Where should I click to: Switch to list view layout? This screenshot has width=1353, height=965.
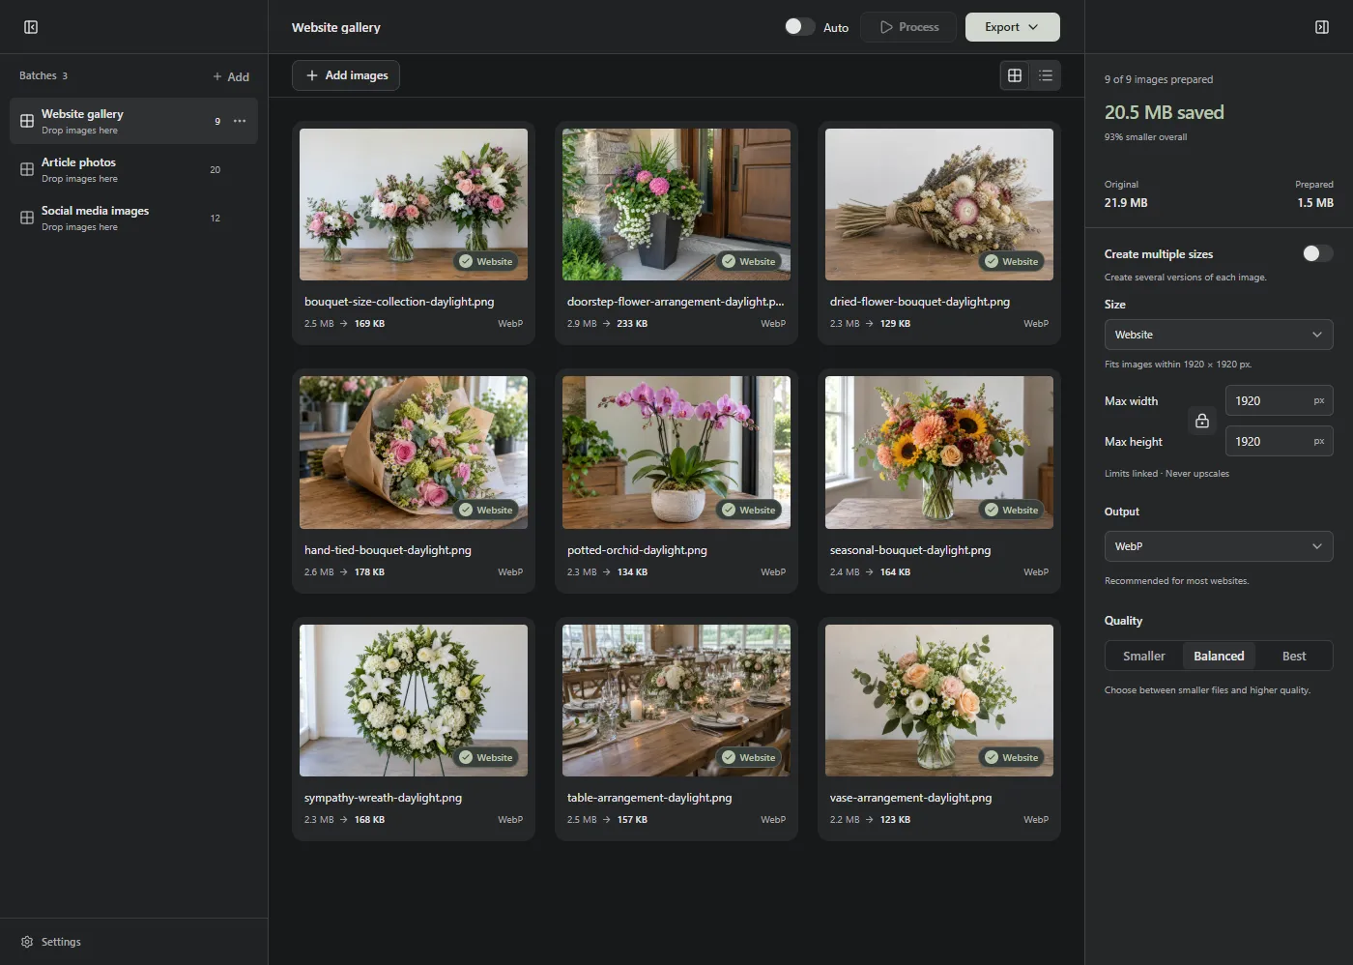[1046, 75]
